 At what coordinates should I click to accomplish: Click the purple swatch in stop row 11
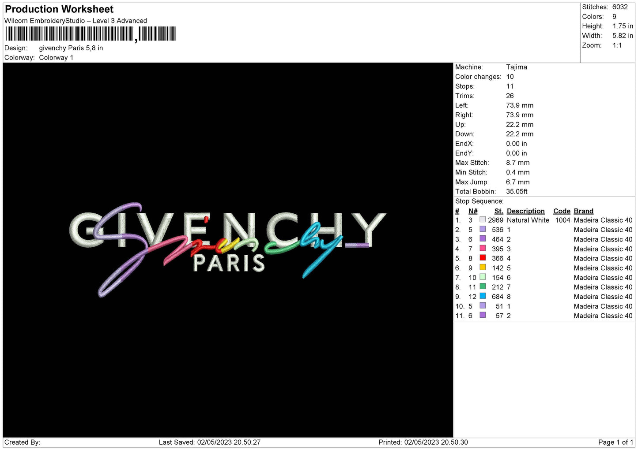click(x=483, y=315)
